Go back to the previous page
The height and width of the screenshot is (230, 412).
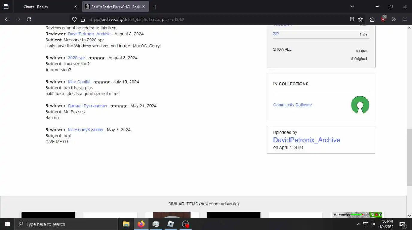[x=7, y=19]
